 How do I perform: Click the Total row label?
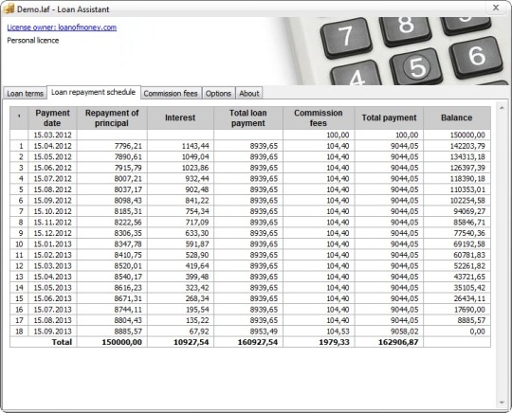(62, 342)
